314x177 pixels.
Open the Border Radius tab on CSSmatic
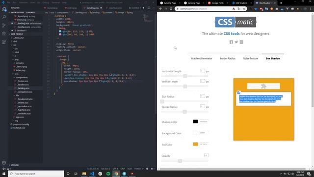(228, 59)
